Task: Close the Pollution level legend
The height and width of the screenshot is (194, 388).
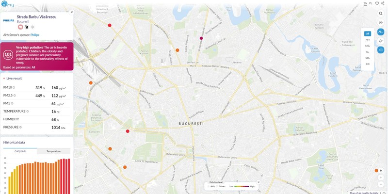Action: [x=259, y=182]
